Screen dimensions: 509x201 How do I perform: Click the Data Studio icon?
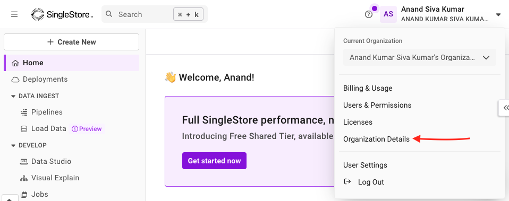[x=24, y=161]
